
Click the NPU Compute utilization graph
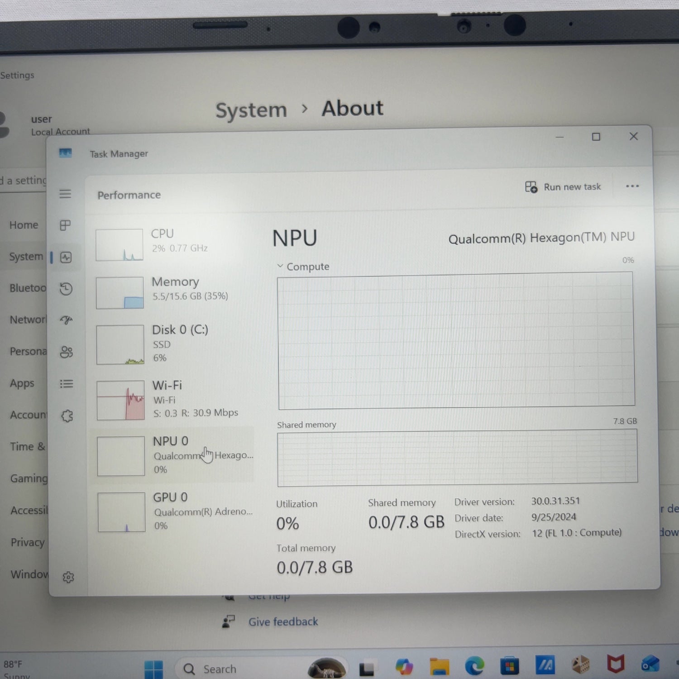pos(456,340)
